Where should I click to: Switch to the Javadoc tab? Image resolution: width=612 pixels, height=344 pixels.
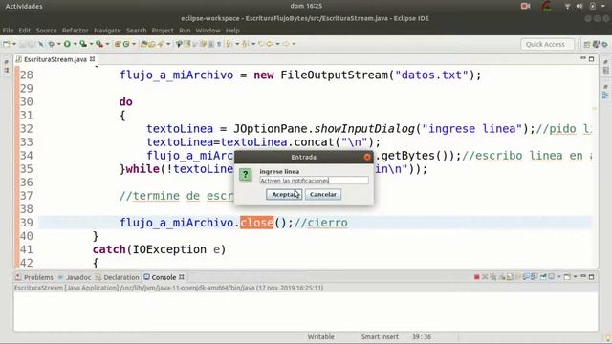point(75,277)
